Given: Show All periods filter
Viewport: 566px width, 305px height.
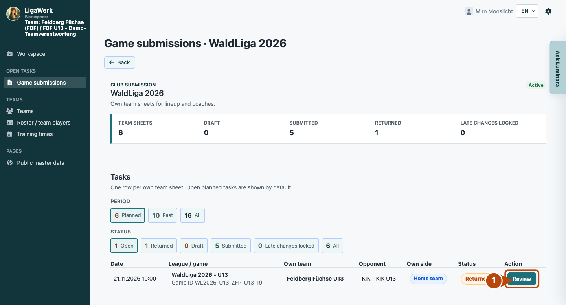Looking at the screenshot, I should [x=193, y=215].
